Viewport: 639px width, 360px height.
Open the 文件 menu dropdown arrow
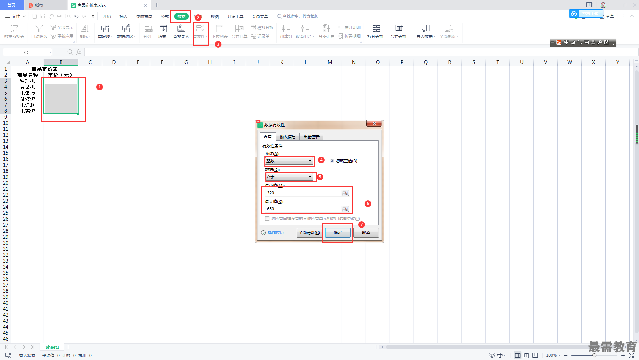click(x=24, y=16)
